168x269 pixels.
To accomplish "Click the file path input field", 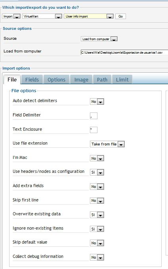I will pos(124,52).
